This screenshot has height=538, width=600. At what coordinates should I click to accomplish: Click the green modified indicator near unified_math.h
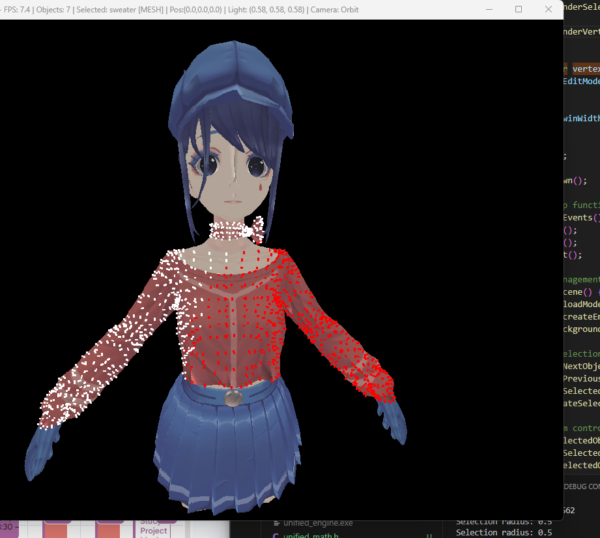click(429, 535)
